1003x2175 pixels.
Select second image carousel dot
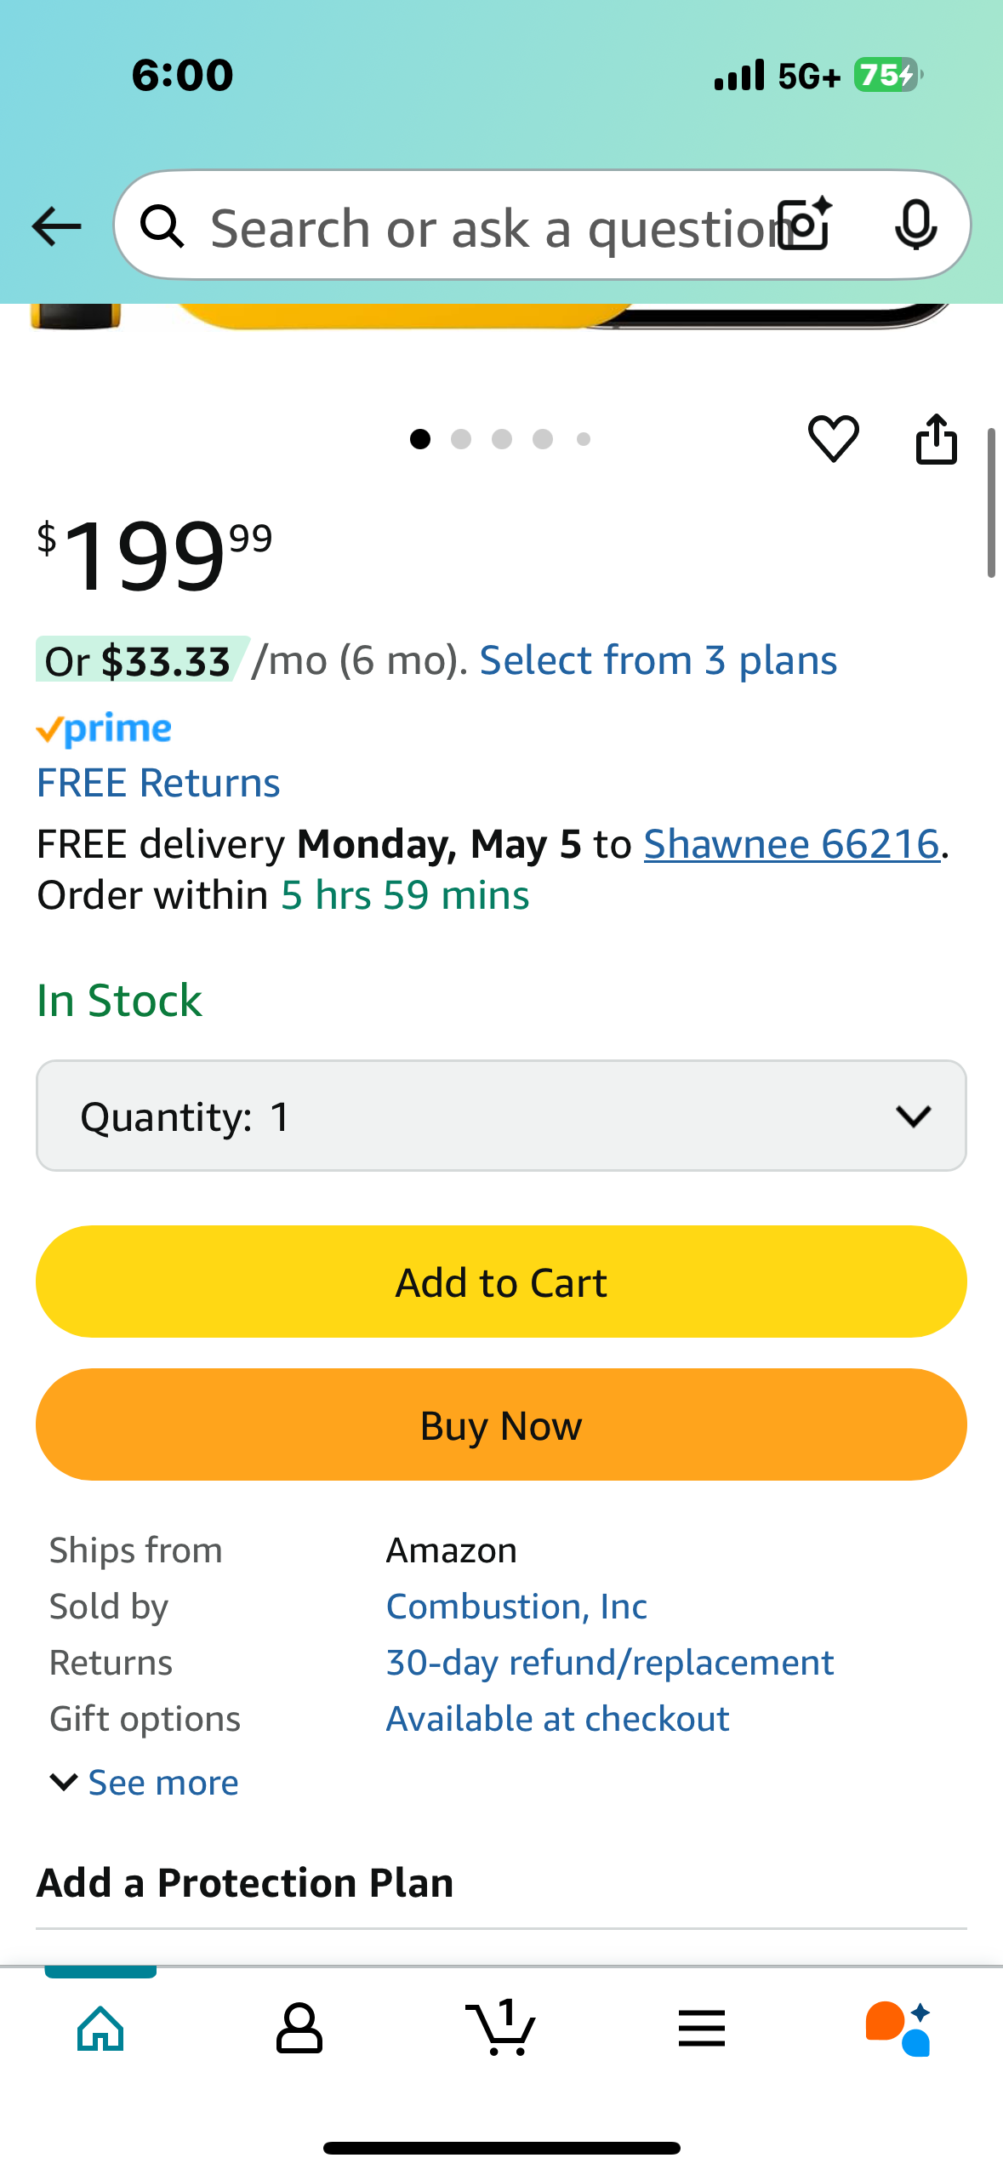tap(461, 439)
